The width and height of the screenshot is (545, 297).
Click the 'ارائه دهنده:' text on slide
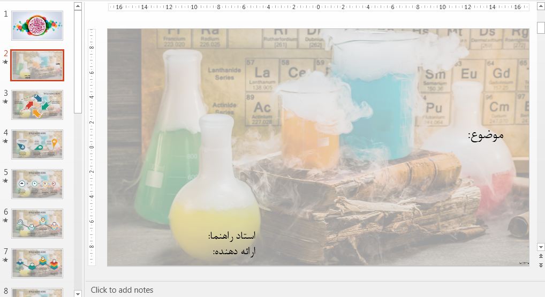pyautogui.click(x=234, y=251)
